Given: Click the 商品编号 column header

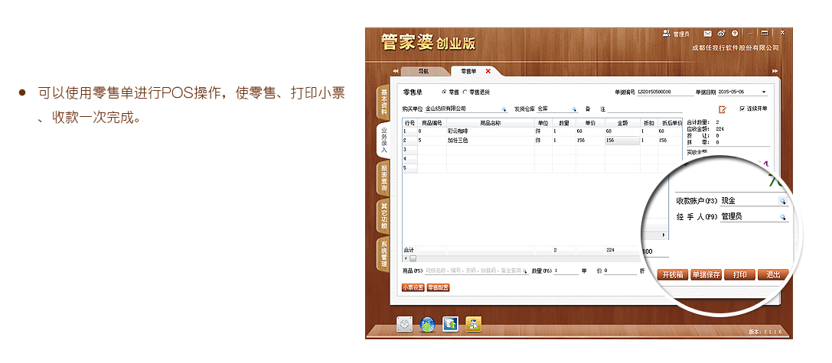Looking at the screenshot, I should pyautogui.click(x=432, y=122).
